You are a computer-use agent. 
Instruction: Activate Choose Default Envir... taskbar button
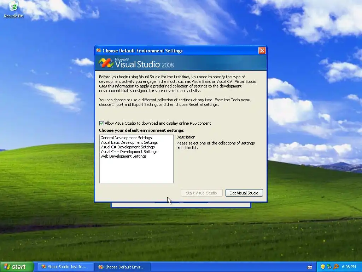(x=122, y=267)
